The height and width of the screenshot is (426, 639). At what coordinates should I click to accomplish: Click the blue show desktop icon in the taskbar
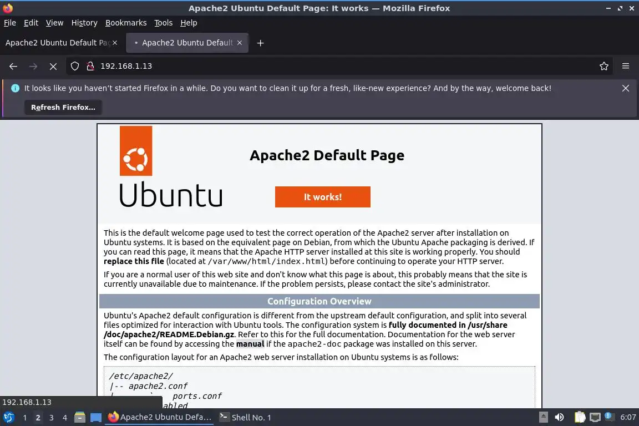[x=96, y=418]
